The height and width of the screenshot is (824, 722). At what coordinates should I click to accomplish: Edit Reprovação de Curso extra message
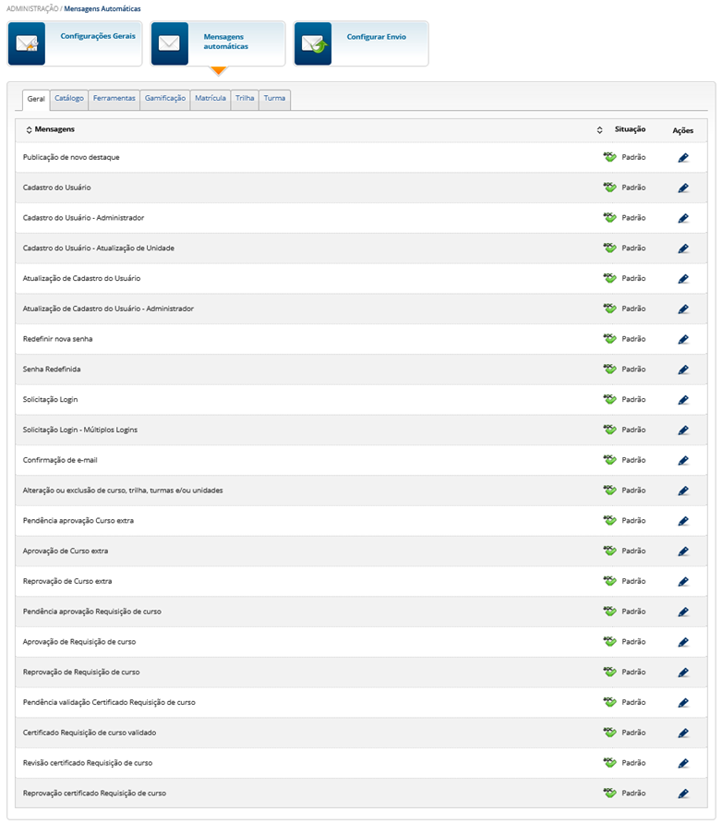pyautogui.click(x=683, y=582)
